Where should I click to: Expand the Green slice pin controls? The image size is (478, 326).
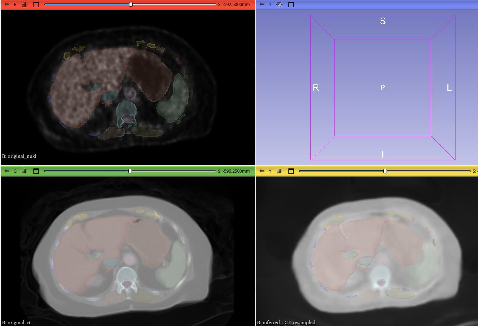pos(7,171)
